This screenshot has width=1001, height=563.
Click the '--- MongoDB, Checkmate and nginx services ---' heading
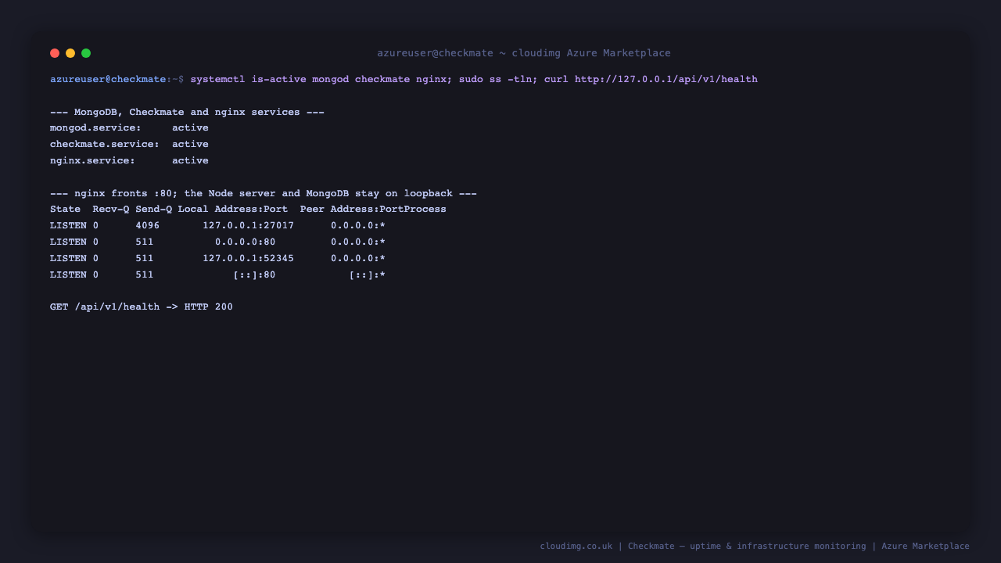187,112
